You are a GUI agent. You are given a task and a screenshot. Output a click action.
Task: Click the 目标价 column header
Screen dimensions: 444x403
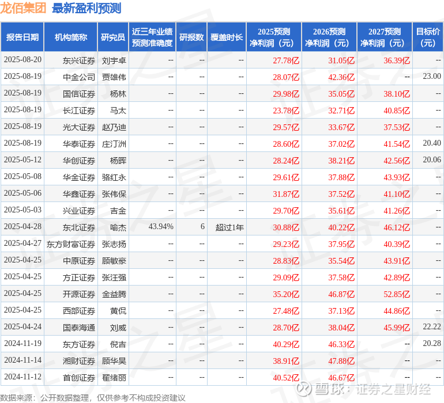pyautogui.click(x=428, y=37)
